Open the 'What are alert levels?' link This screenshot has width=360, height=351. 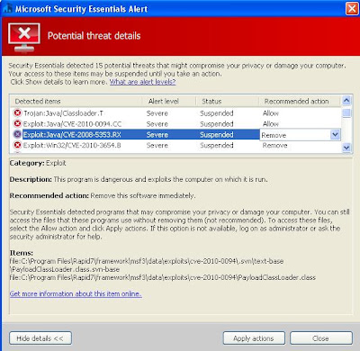(x=142, y=82)
